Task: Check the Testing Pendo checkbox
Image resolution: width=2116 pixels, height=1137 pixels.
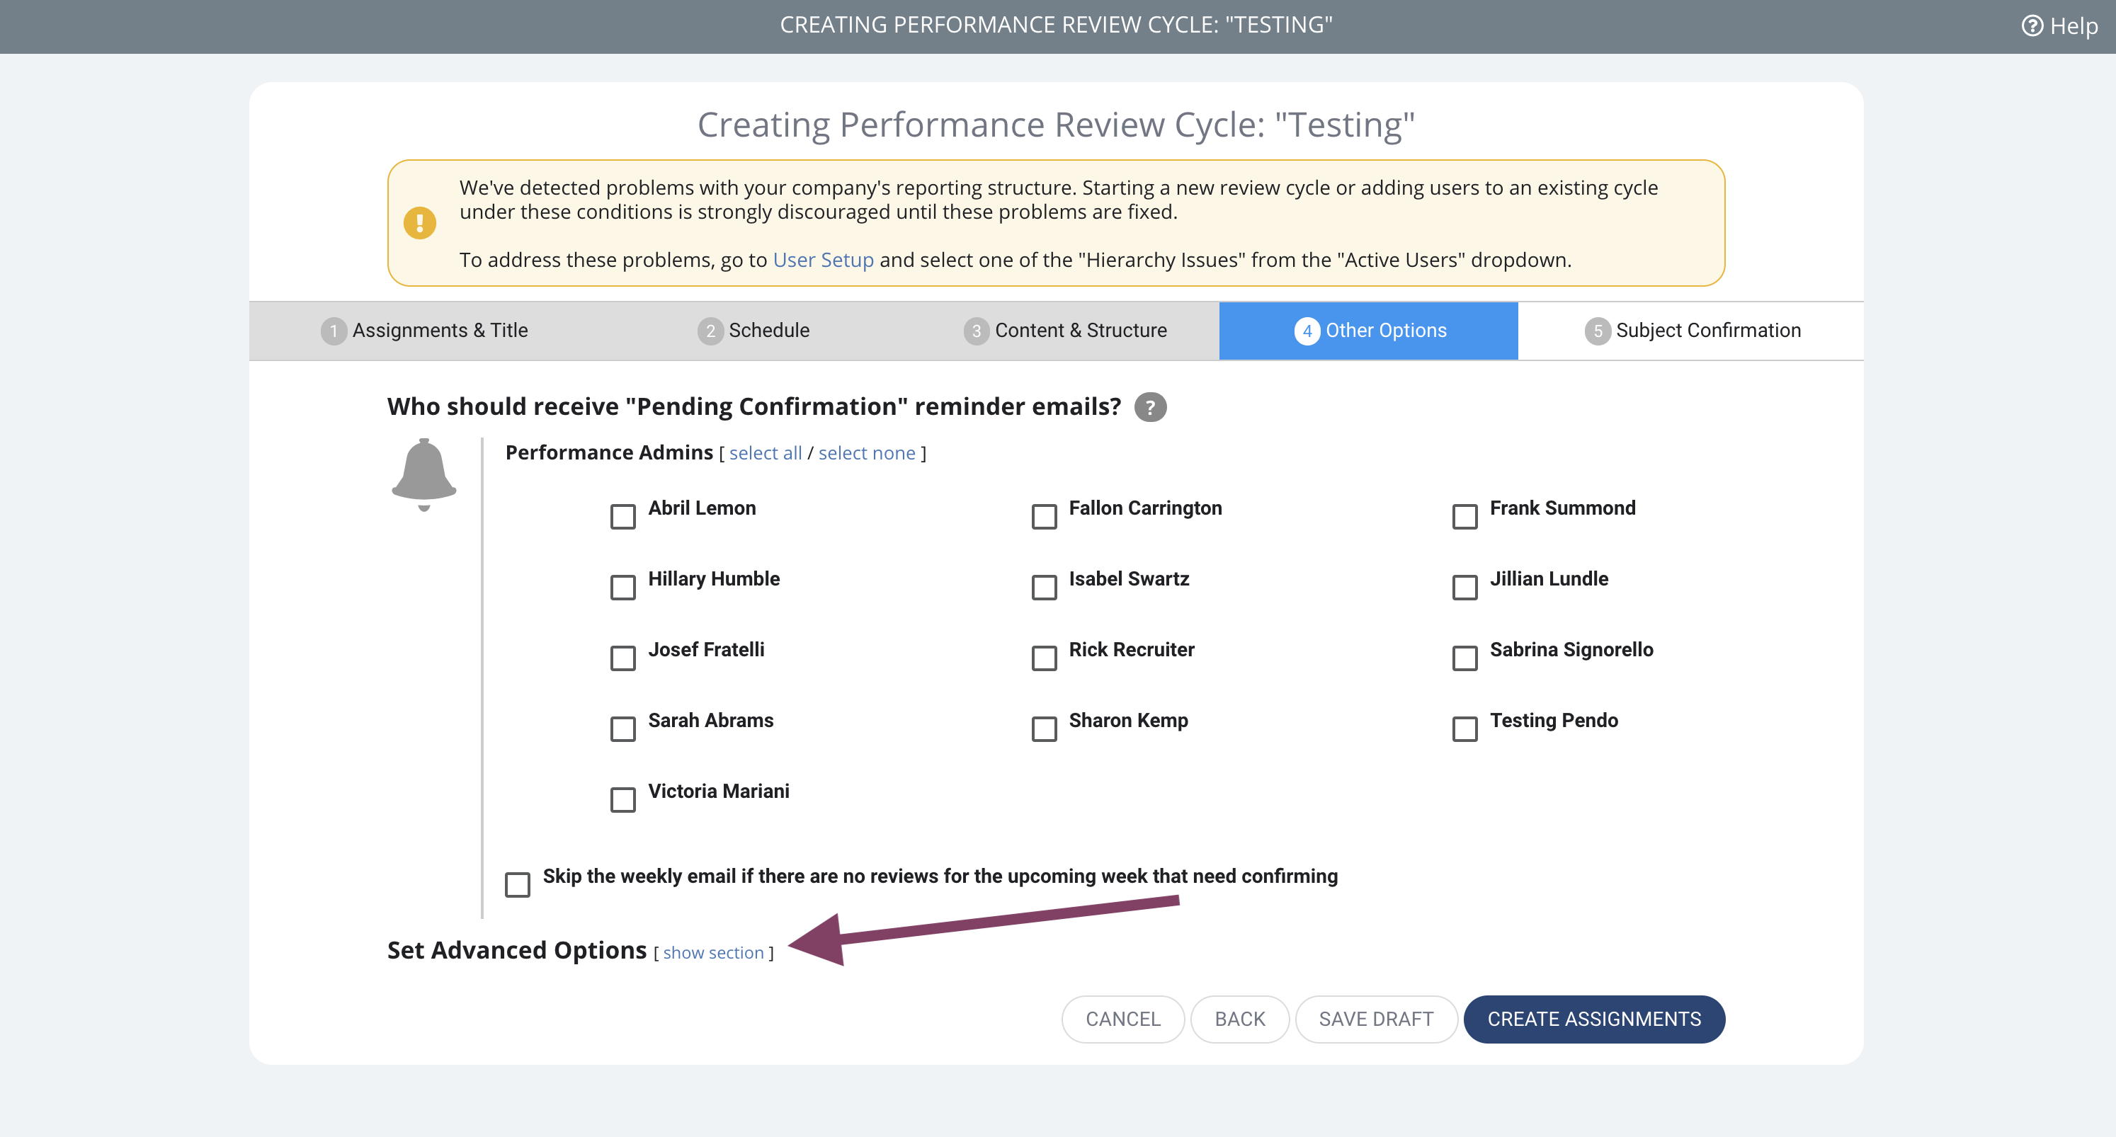Action: click(x=1464, y=729)
